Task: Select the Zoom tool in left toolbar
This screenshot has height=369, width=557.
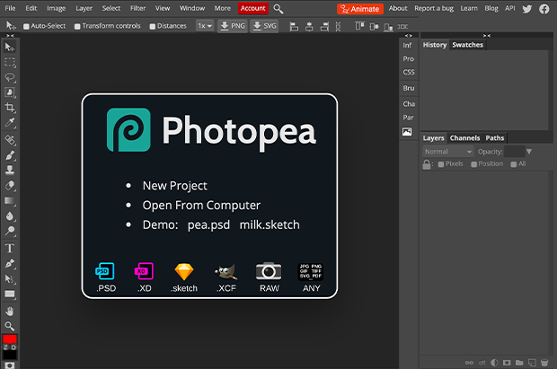Action: (10, 326)
